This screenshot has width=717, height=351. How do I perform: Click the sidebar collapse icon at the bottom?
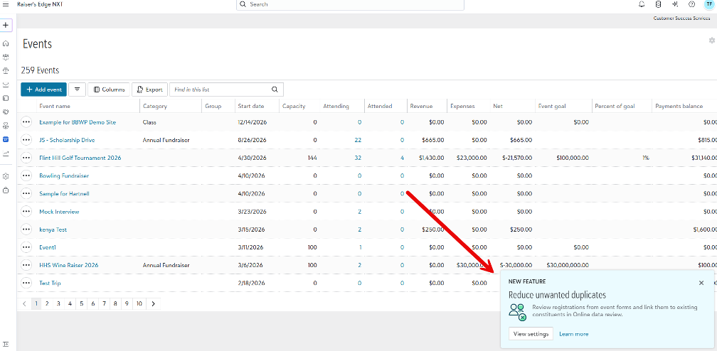pos(6,344)
